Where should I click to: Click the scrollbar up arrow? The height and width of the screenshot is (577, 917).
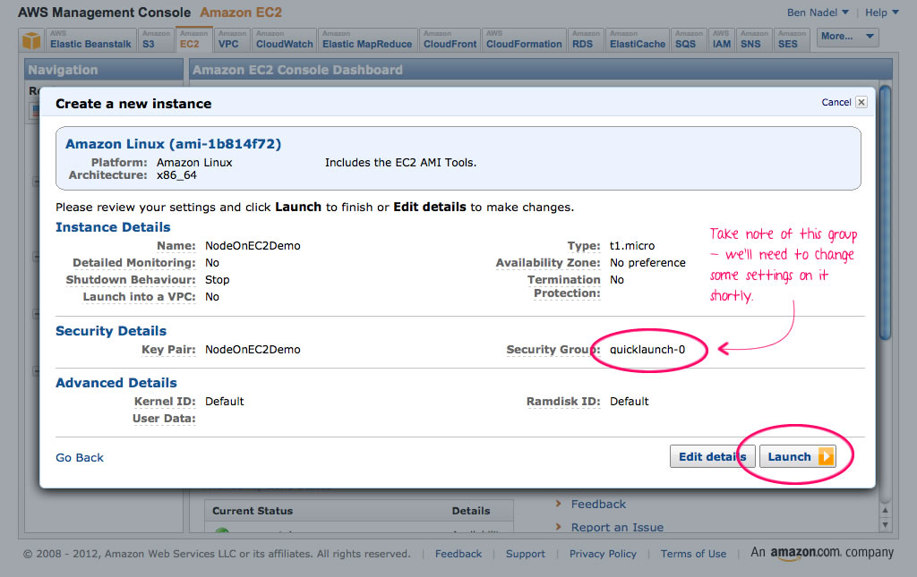(x=886, y=511)
